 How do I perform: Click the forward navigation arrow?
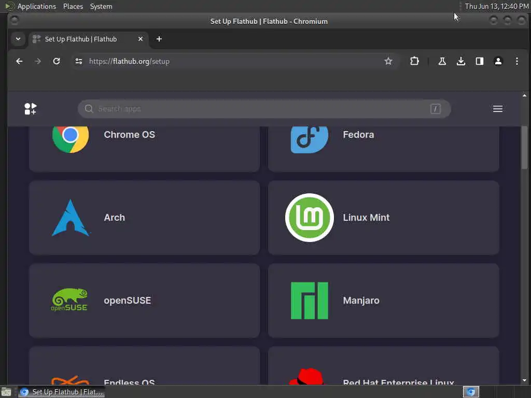(x=38, y=61)
